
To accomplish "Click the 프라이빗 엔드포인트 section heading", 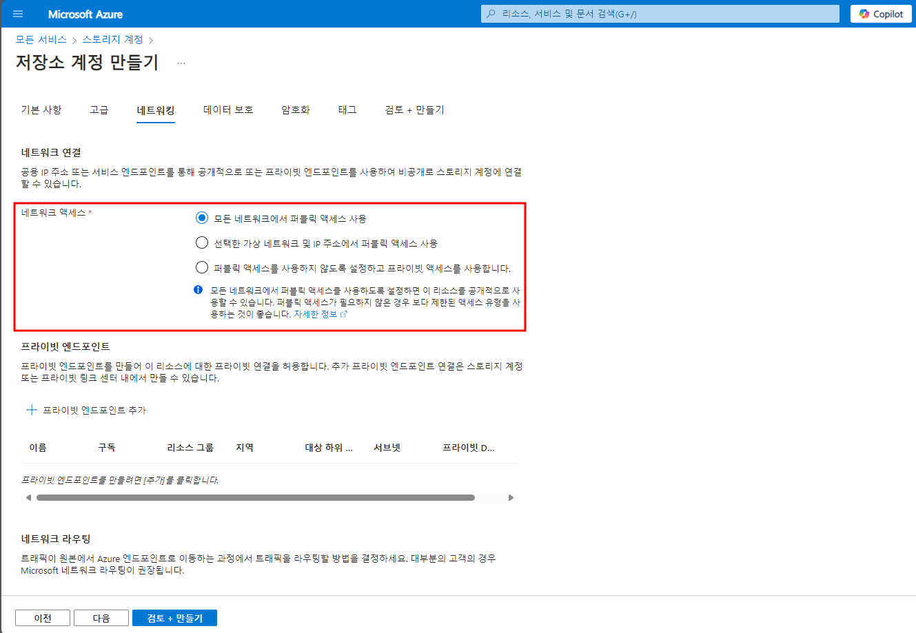I will (x=65, y=346).
